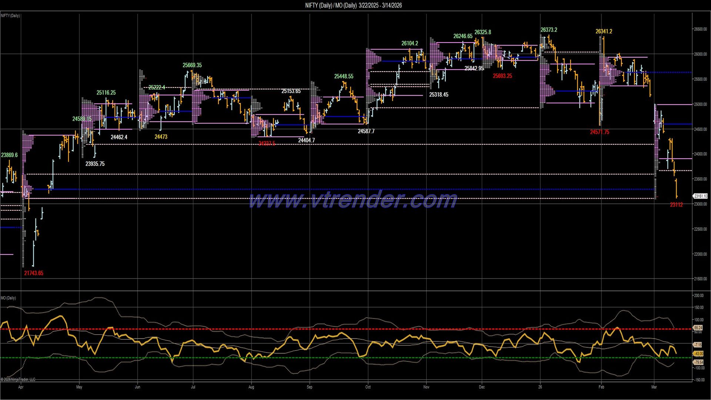Click the 66.24 upper band marker on MO axis
The image size is (711, 400).
[x=698, y=328]
